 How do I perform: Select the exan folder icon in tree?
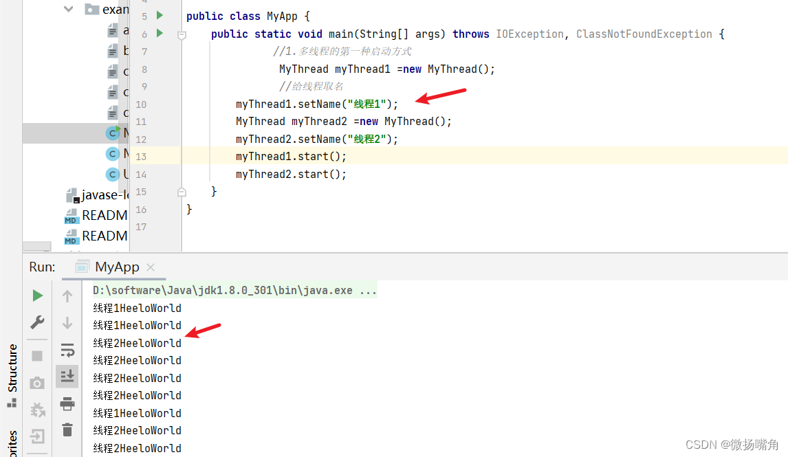point(91,9)
